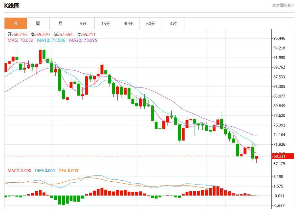Click the high price 69.220

43,34
